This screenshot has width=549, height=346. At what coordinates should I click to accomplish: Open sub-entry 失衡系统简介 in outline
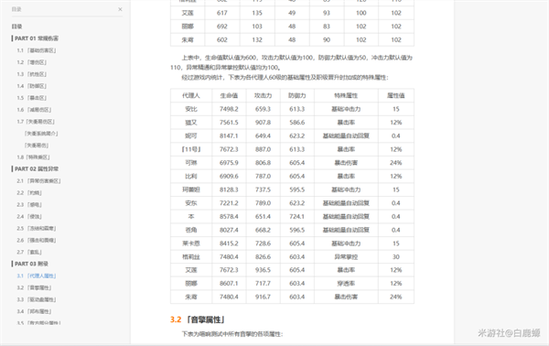[41, 134]
